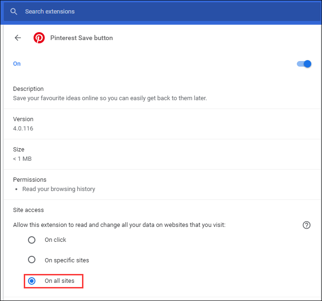Select the On click radio option

(x=32, y=240)
